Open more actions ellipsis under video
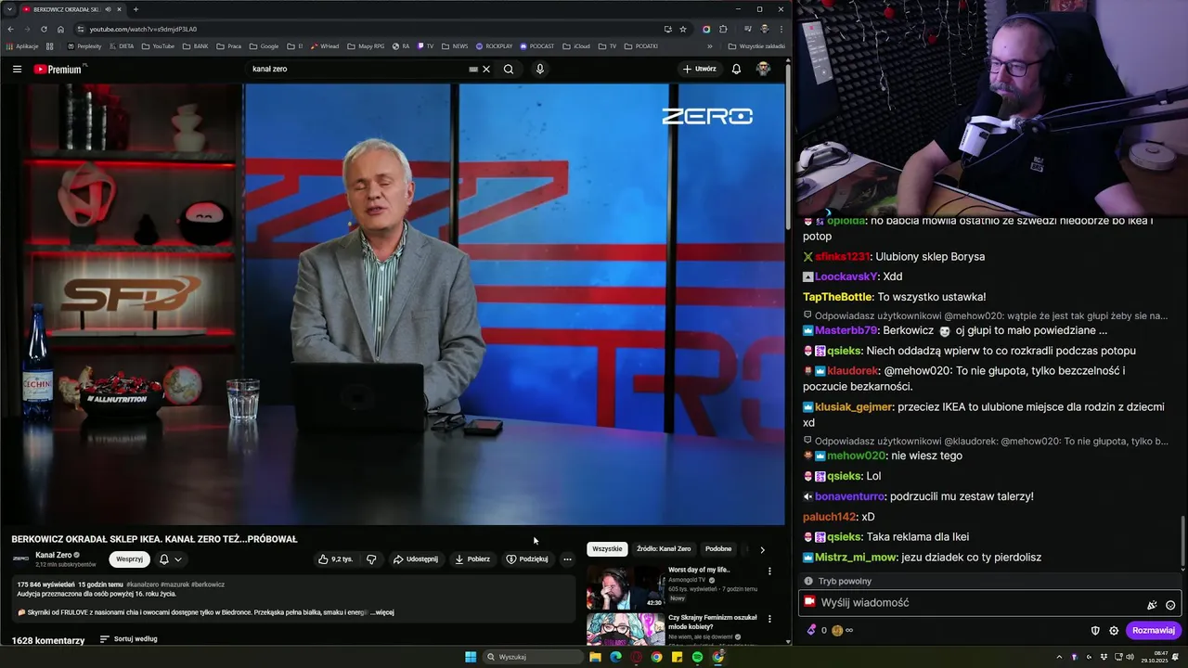The height and width of the screenshot is (668, 1188). pos(567,559)
